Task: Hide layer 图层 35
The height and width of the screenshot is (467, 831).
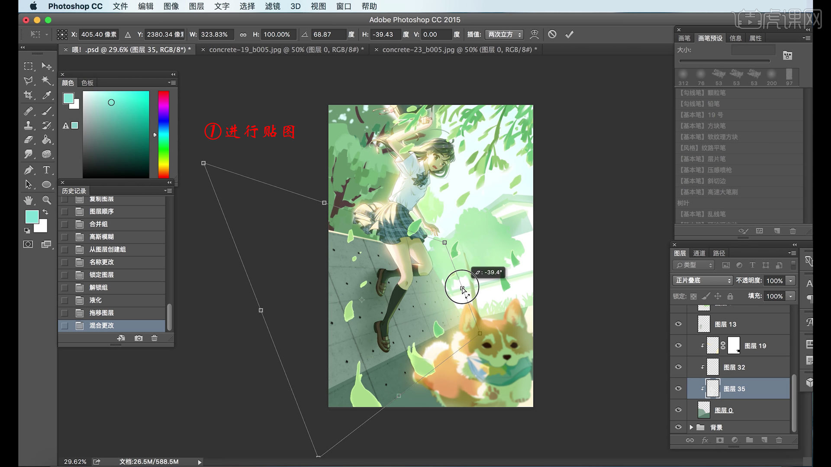Action: coord(678,388)
